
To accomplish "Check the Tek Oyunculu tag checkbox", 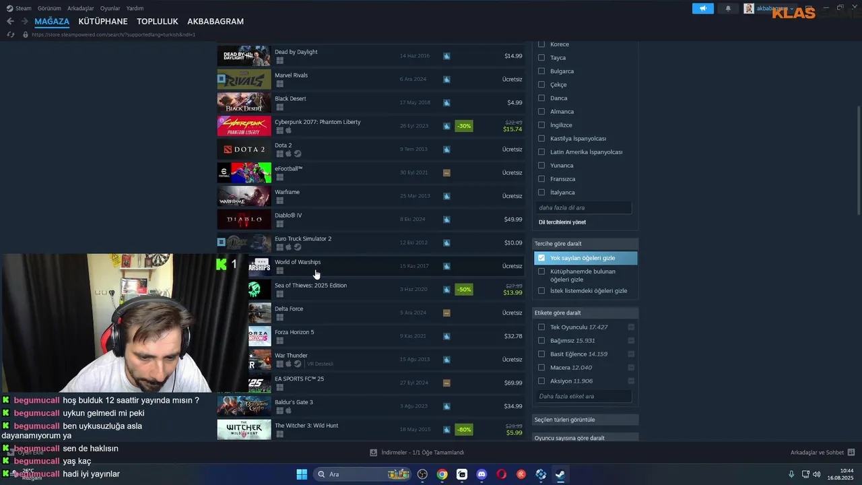I will (x=541, y=327).
